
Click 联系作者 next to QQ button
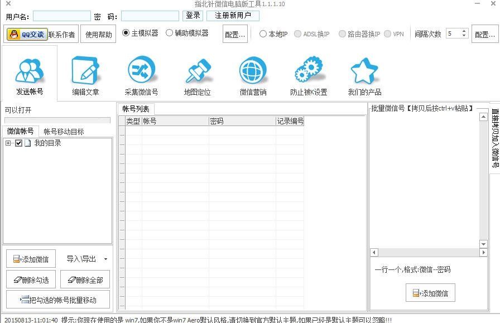[x=61, y=35]
